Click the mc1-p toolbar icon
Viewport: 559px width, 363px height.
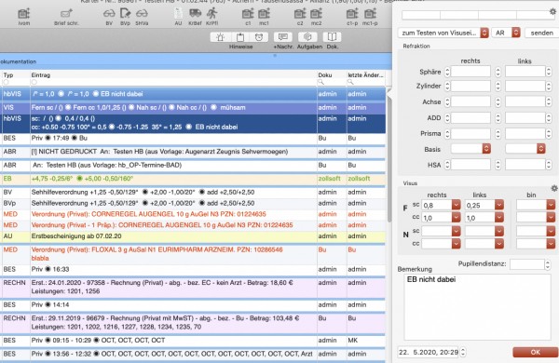(x=370, y=14)
